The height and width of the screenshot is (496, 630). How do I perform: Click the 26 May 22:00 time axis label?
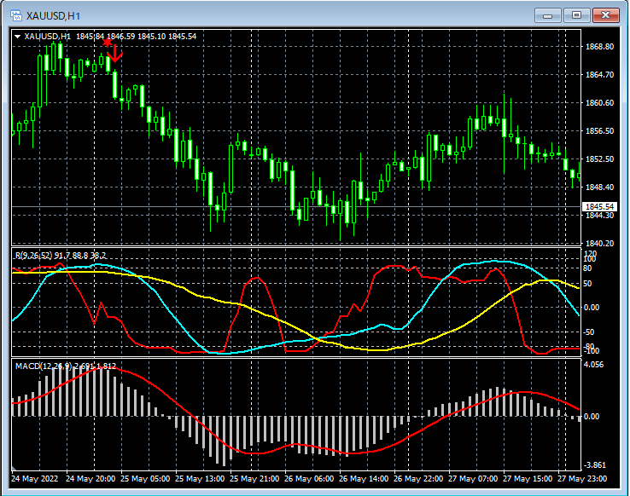coord(417,478)
